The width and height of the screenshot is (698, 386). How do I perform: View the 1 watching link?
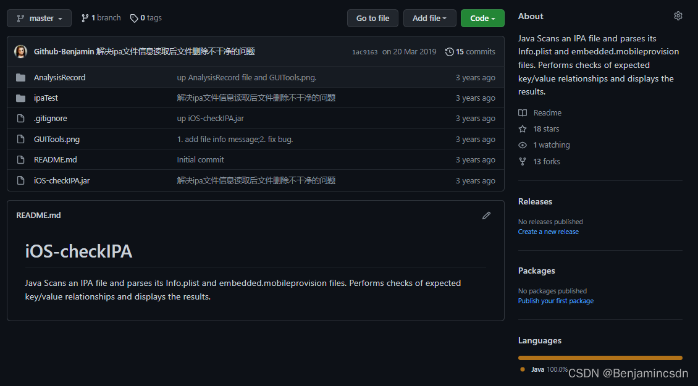click(552, 145)
